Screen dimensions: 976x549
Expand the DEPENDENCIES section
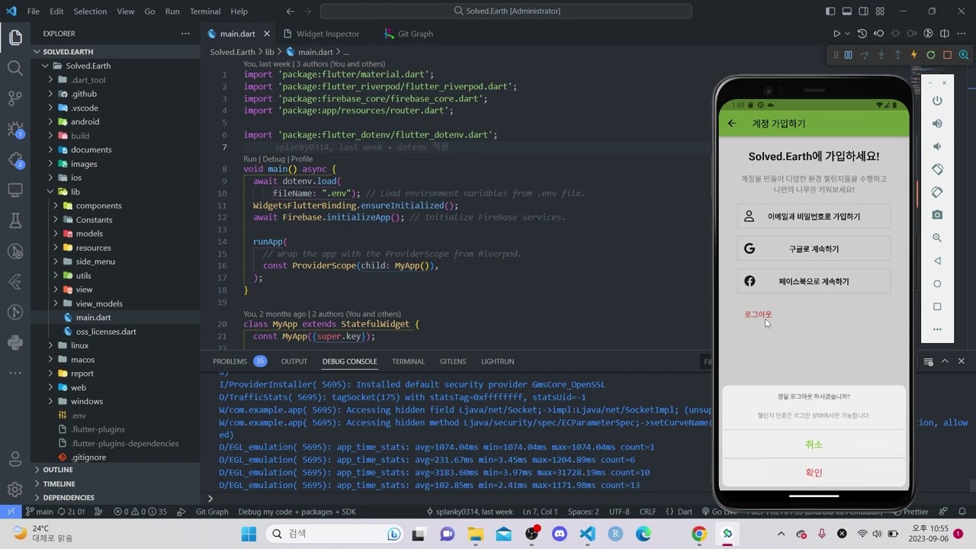pos(69,497)
